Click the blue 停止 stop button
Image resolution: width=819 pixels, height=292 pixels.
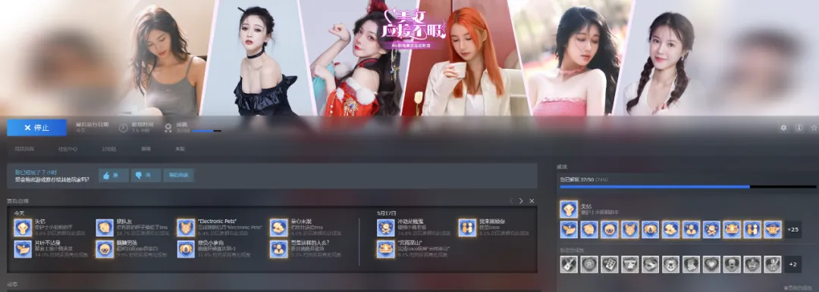(x=36, y=128)
